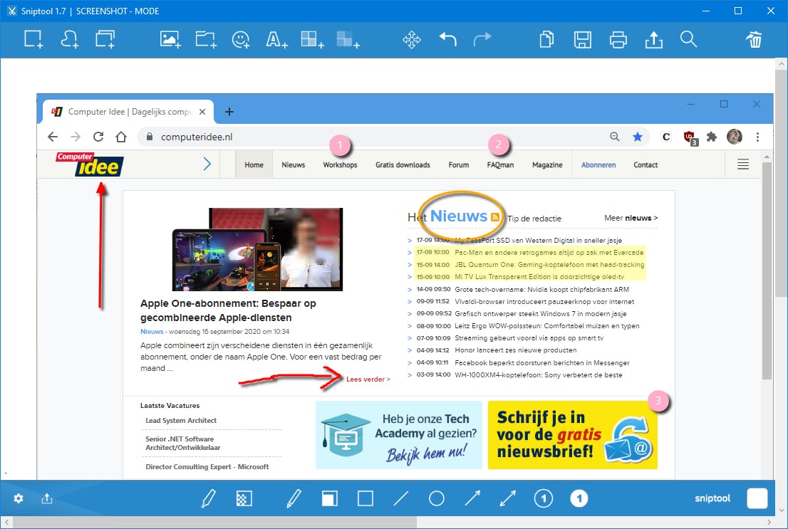Viewport: 788px width, 529px height.
Task: Share the snip via the top upload icon
Action: (x=654, y=40)
